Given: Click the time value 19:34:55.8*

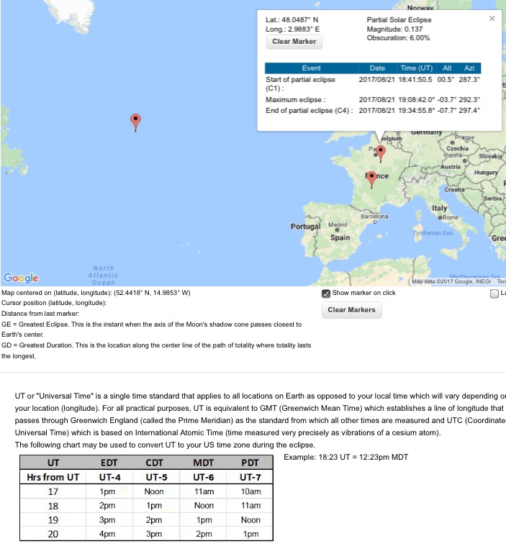Looking at the screenshot, I should tap(417, 111).
